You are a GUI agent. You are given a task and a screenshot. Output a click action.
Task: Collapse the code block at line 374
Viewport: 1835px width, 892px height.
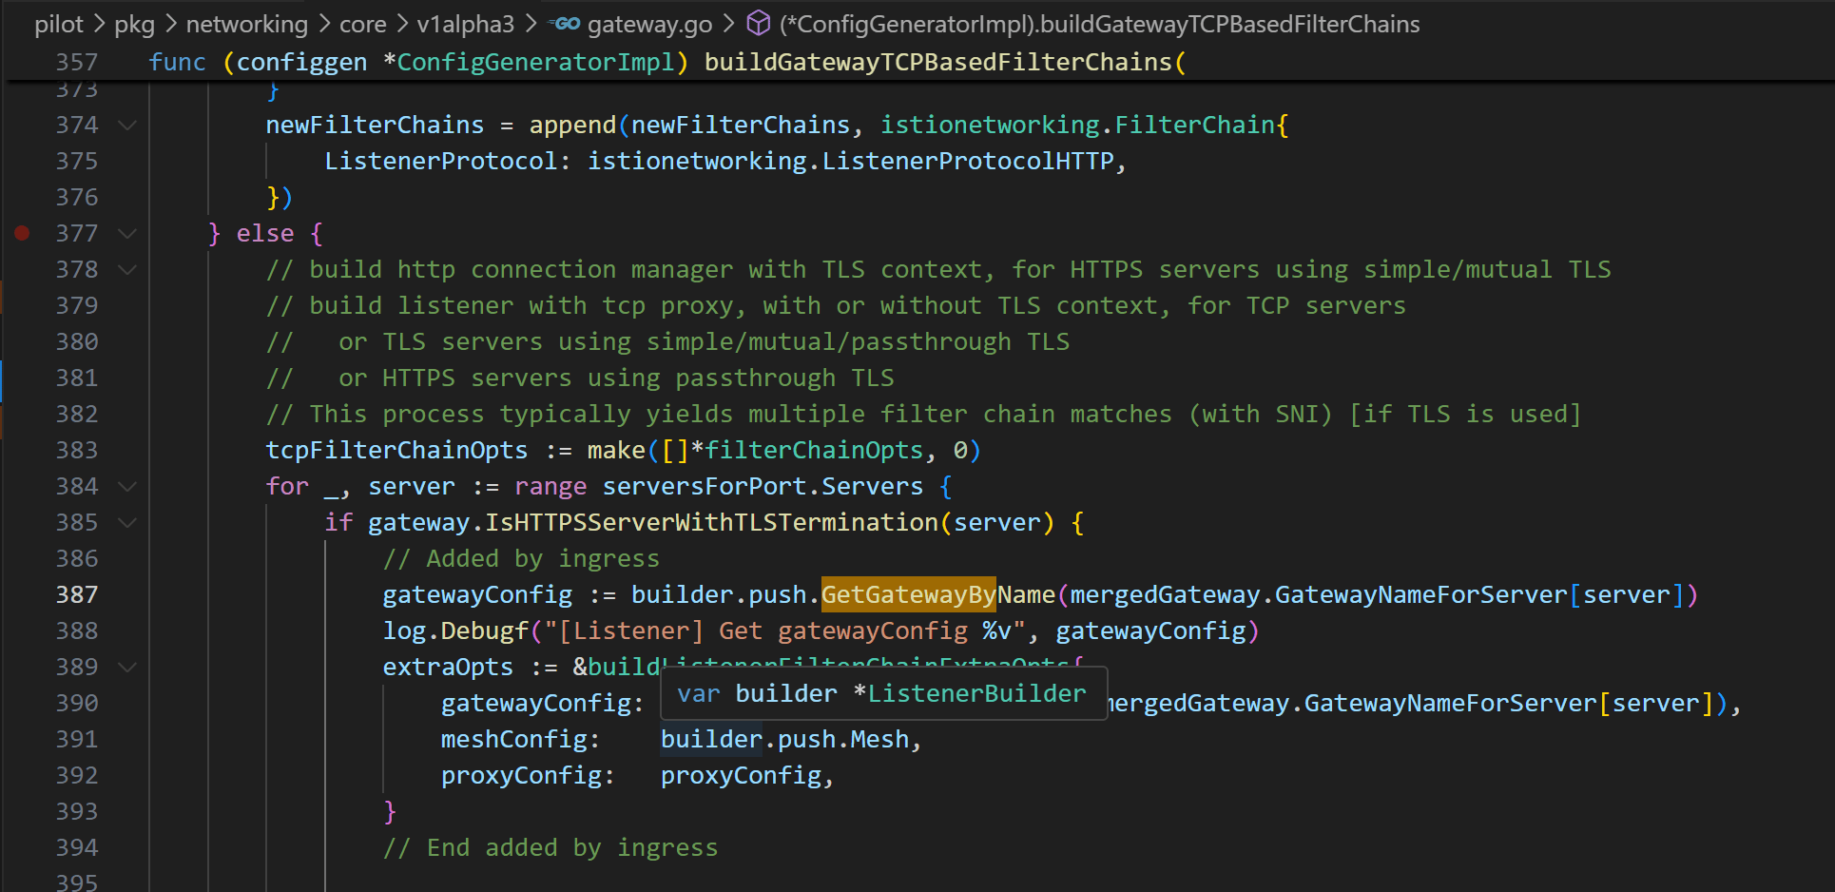[x=127, y=124]
